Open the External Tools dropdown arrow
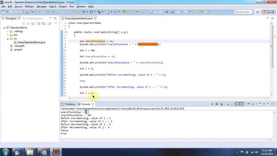This screenshot has height=156, width=277. (103, 12)
